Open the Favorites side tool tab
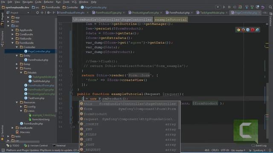This screenshot has height=153, width=273. click(x=2, y=133)
